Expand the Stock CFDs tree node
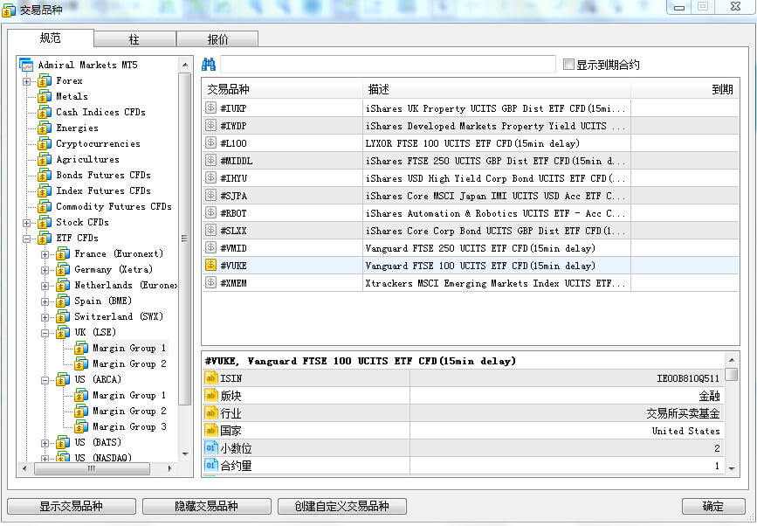This screenshot has height=526, width=757. point(26,223)
